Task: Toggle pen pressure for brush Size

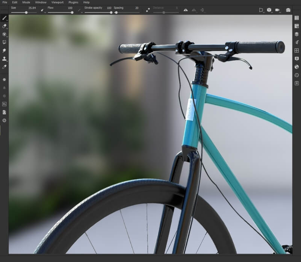Action: pos(42,10)
